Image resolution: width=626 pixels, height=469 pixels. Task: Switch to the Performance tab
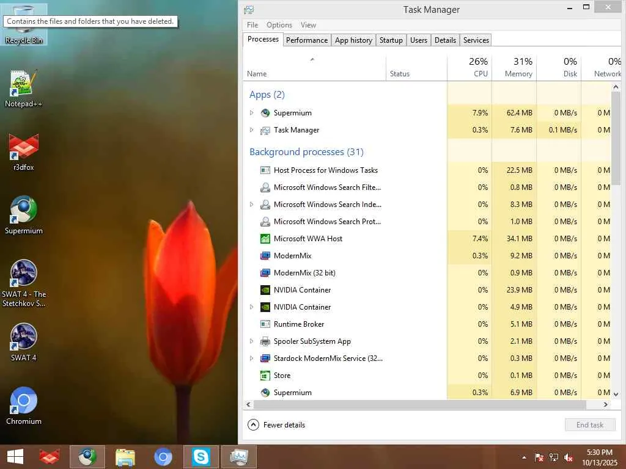click(307, 40)
